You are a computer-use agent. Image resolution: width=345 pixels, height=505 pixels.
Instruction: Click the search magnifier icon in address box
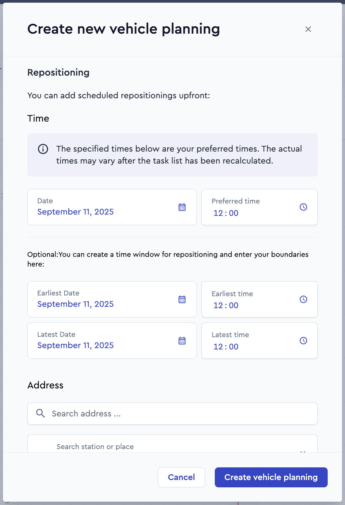[x=41, y=413]
